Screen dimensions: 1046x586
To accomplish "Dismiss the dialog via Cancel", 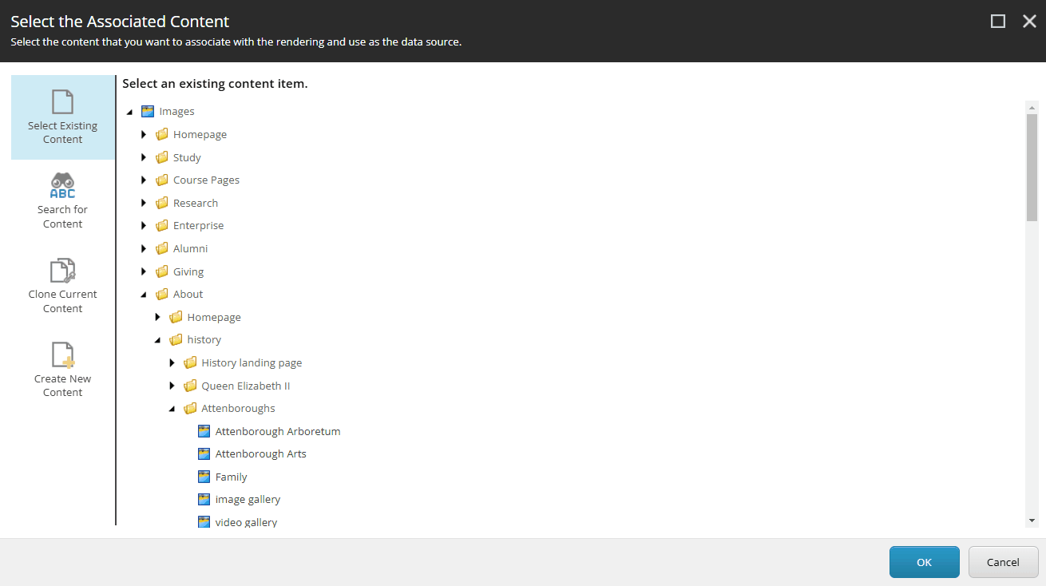I will pyautogui.click(x=1003, y=562).
